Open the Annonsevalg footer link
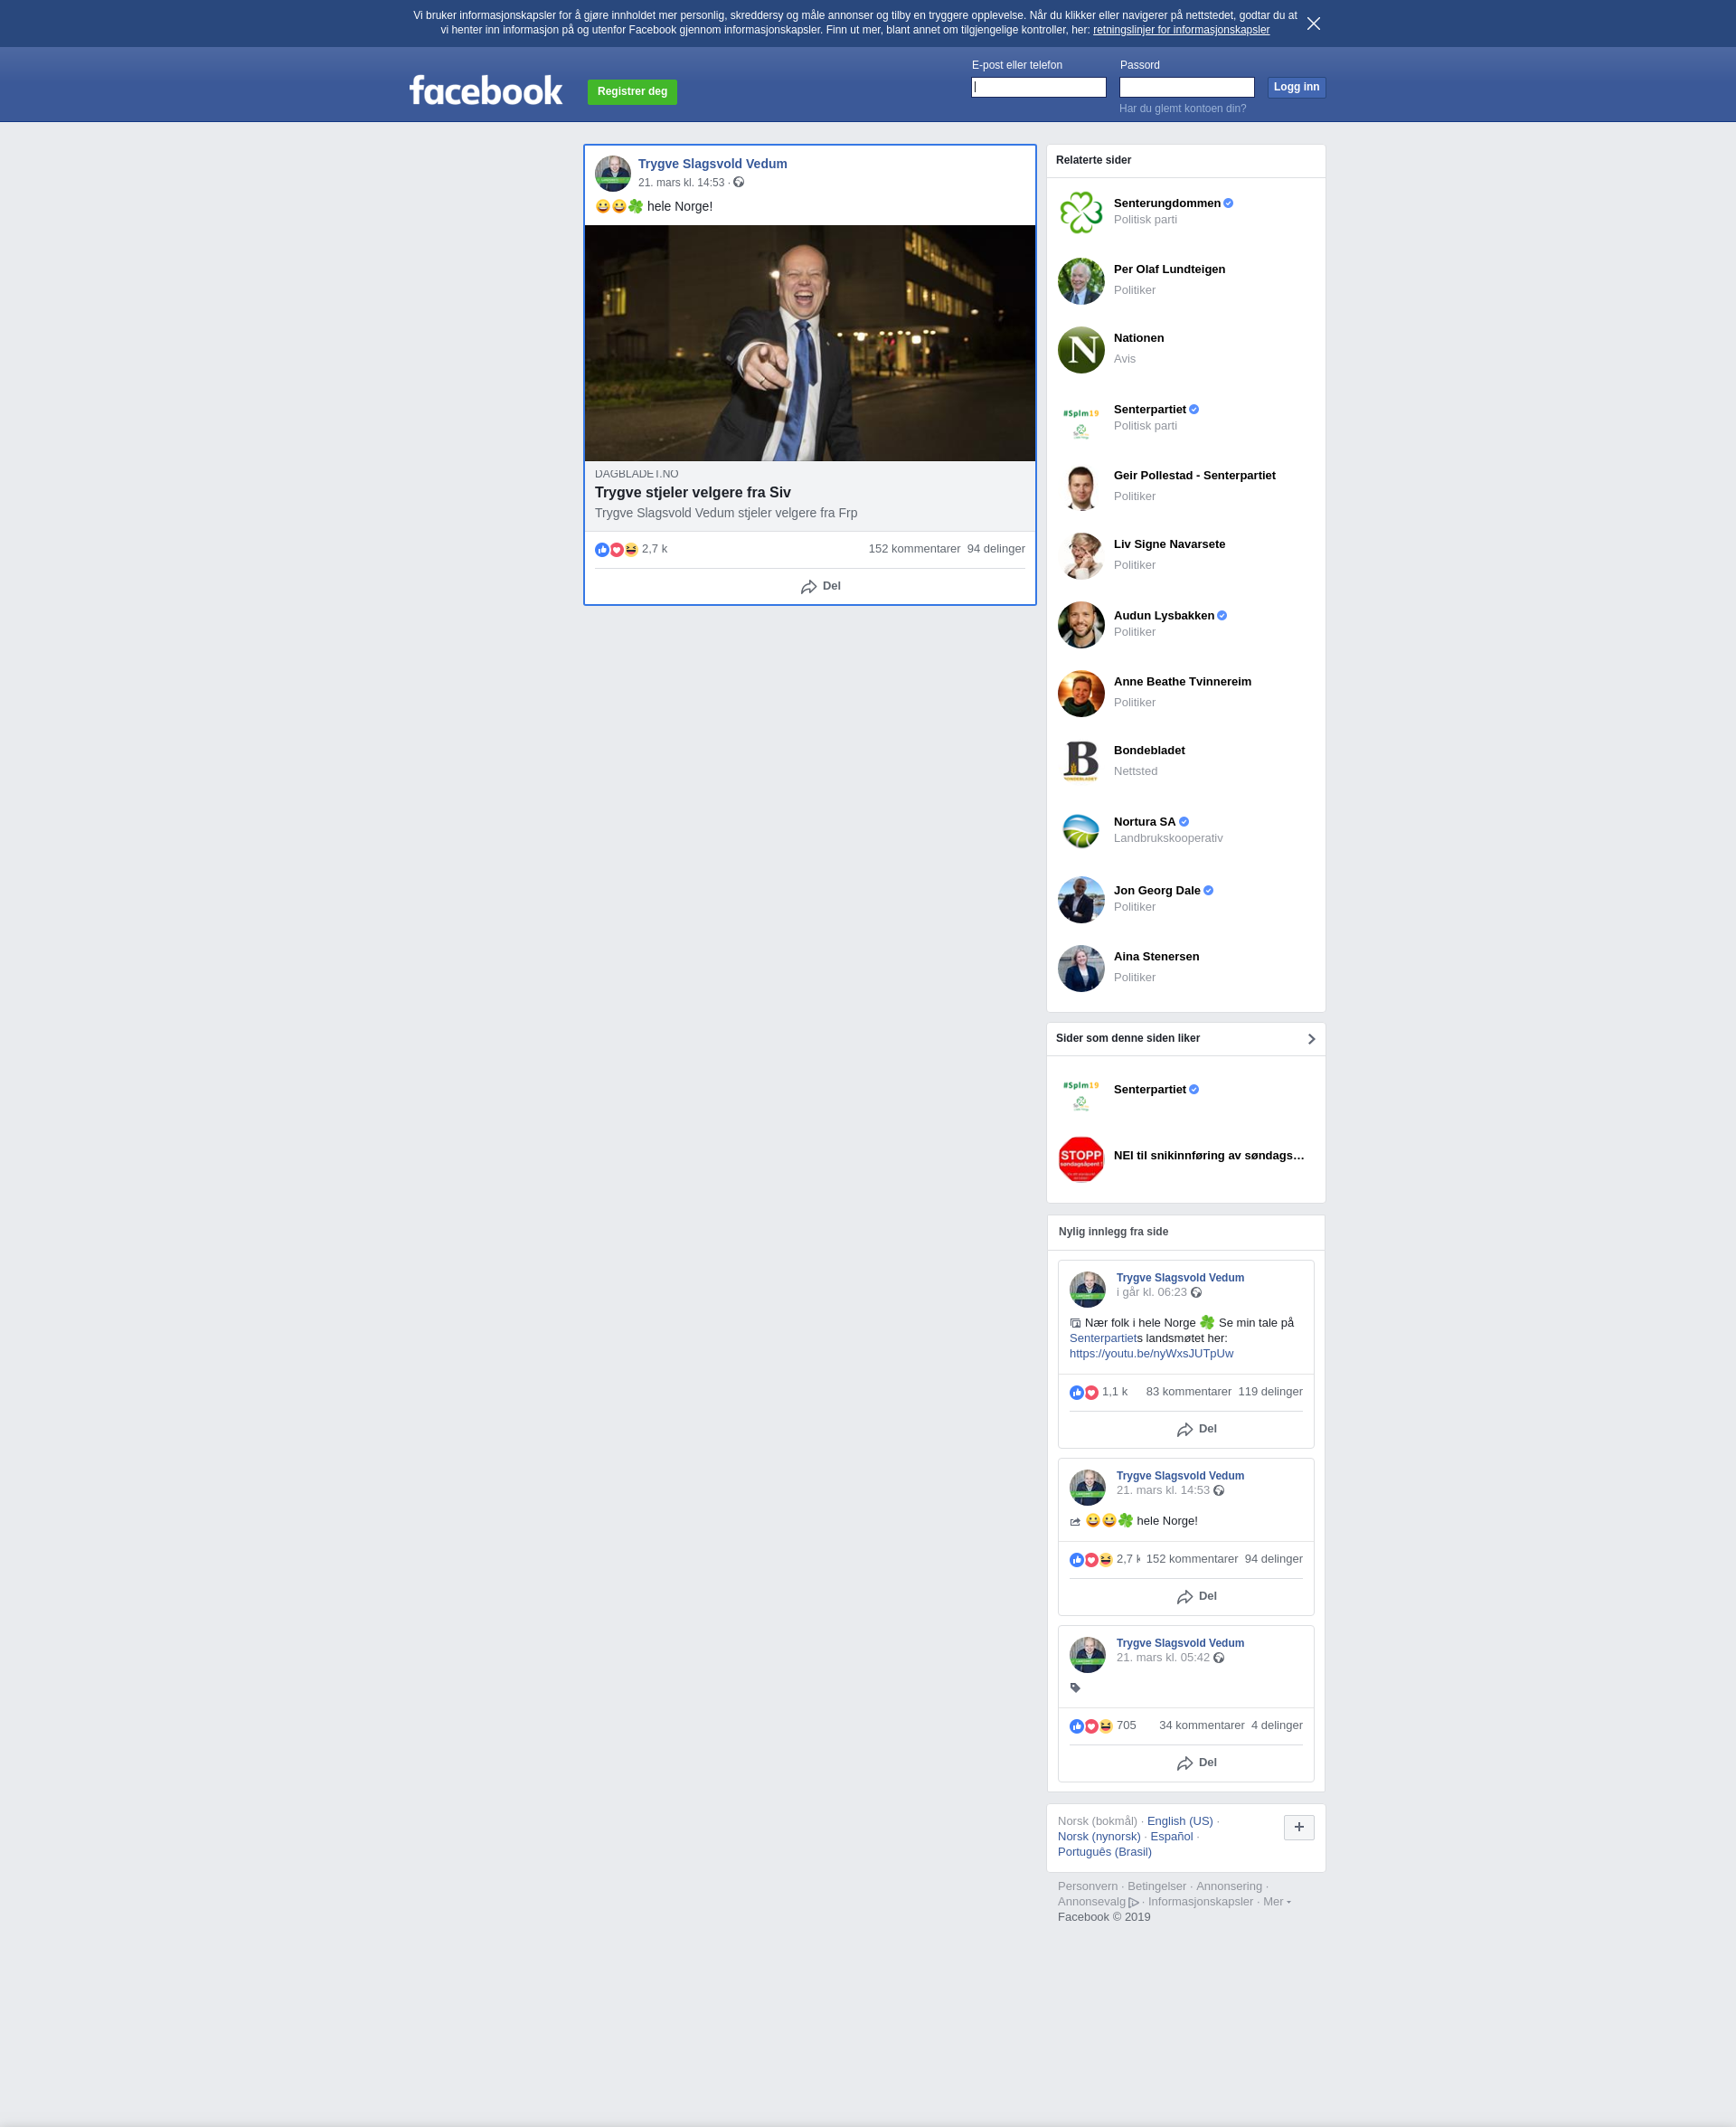 1098,1902
